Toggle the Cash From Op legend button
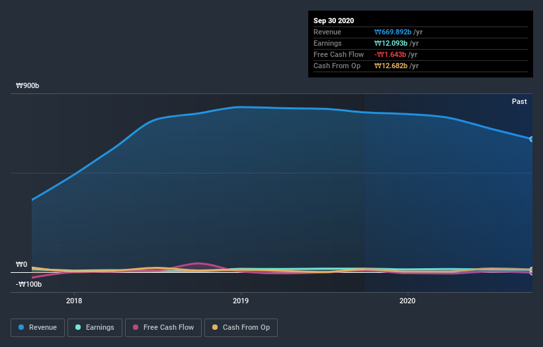The height and width of the screenshot is (347, 543). pyautogui.click(x=241, y=328)
